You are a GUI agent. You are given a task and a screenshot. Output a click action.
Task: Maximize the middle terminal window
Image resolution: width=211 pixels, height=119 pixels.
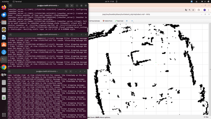click(x=81, y=35)
